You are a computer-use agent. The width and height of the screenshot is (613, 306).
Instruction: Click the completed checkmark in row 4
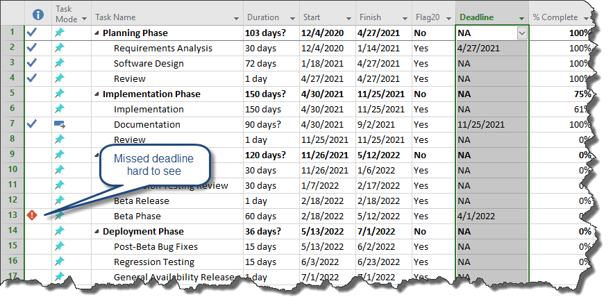(x=32, y=78)
